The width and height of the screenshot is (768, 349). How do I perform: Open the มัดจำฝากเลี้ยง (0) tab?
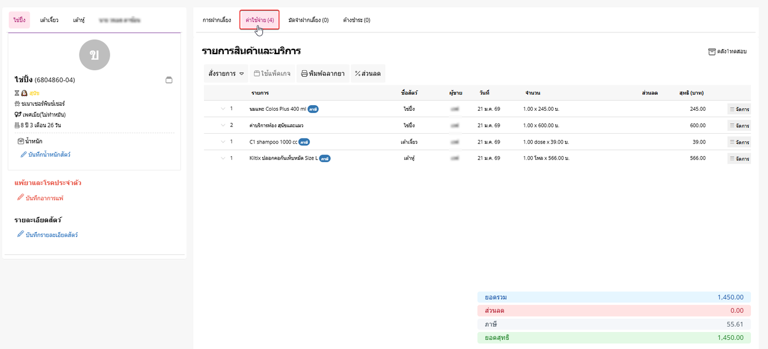click(308, 20)
